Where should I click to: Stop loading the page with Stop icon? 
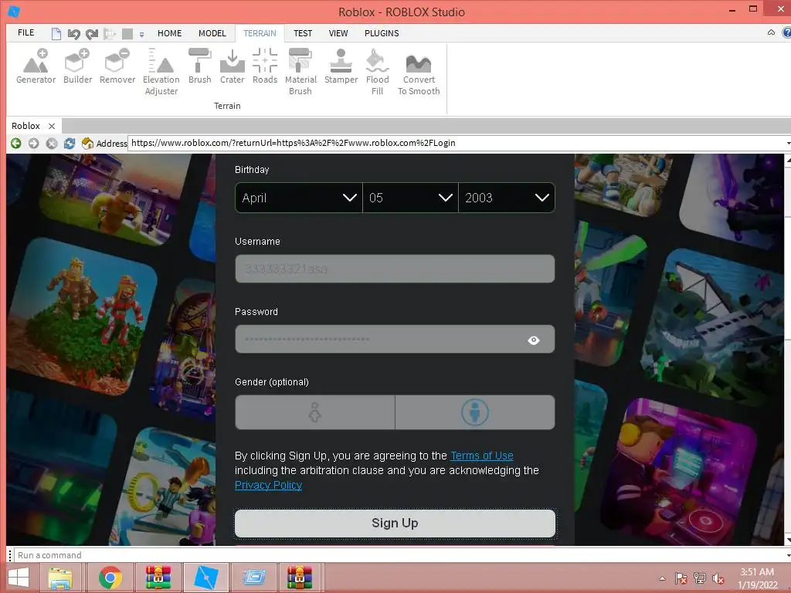pyautogui.click(x=52, y=143)
